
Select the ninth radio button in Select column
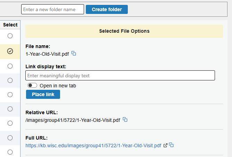[x=10, y=152]
